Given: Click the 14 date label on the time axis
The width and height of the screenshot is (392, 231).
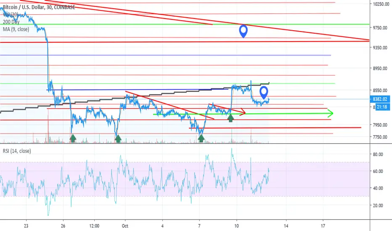Looking at the screenshot, I should coord(286,226).
